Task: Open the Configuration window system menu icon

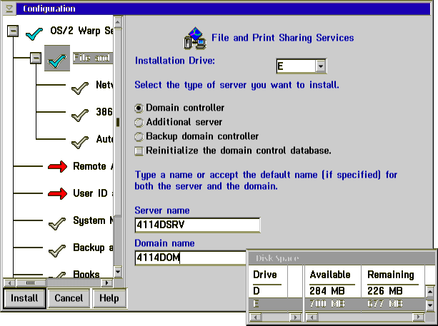Action: [9, 9]
